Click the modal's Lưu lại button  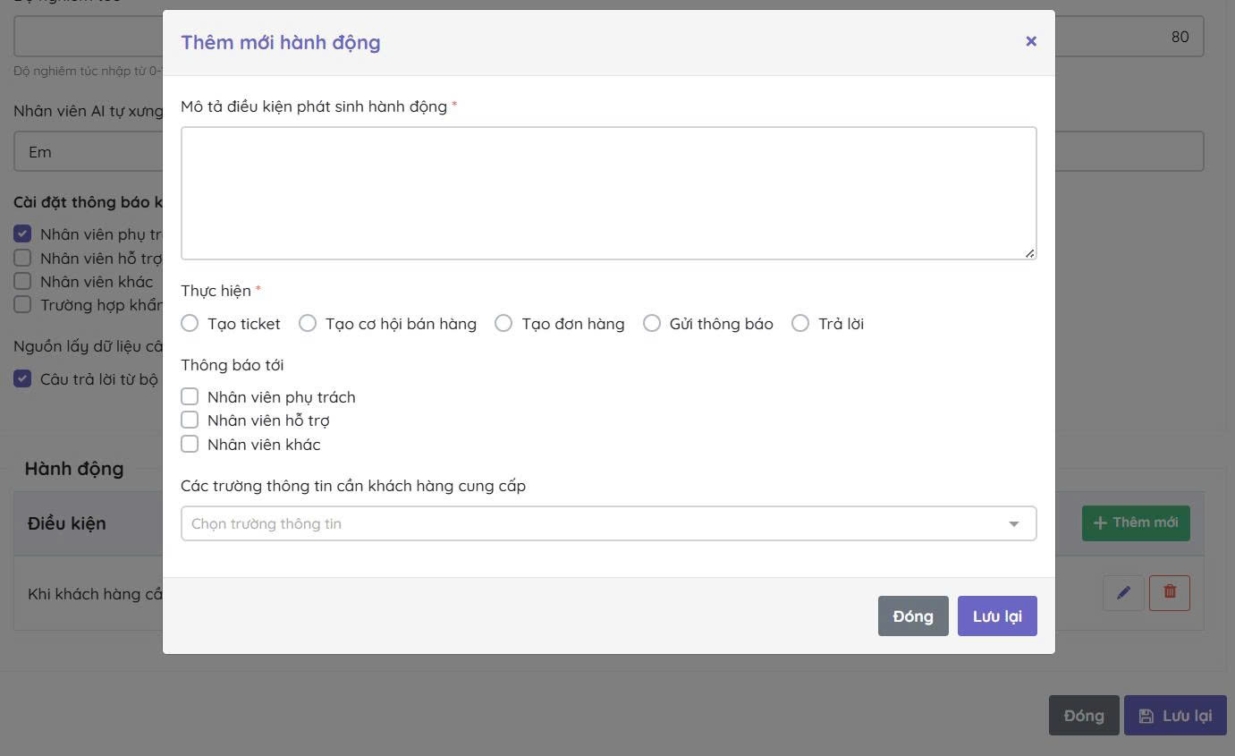[x=997, y=616]
